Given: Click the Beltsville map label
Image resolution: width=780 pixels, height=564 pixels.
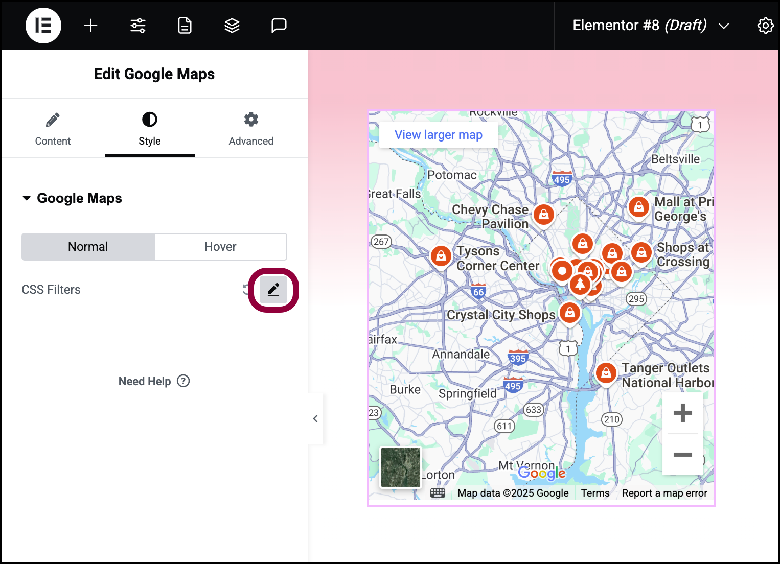Looking at the screenshot, I should coord(676,159).
